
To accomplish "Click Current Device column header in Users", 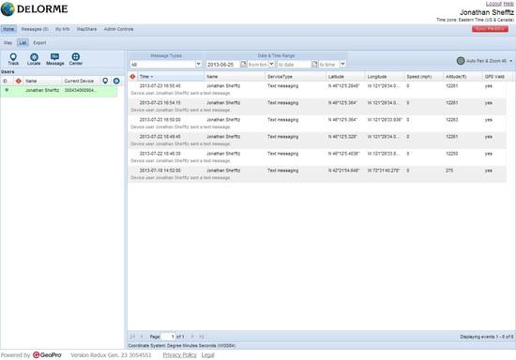I will point(82,81).
